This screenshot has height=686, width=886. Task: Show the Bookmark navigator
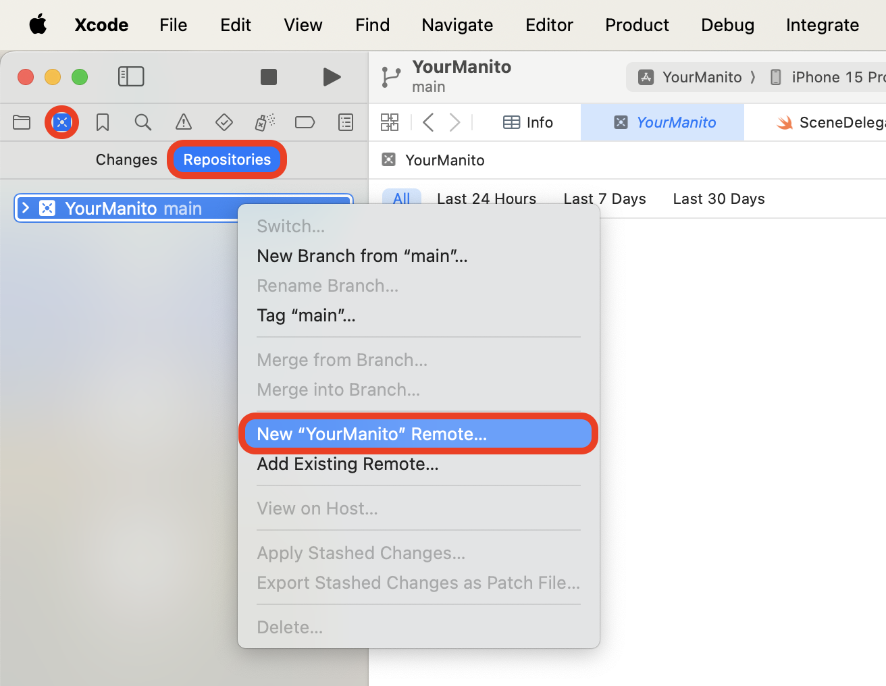(103, 122)
